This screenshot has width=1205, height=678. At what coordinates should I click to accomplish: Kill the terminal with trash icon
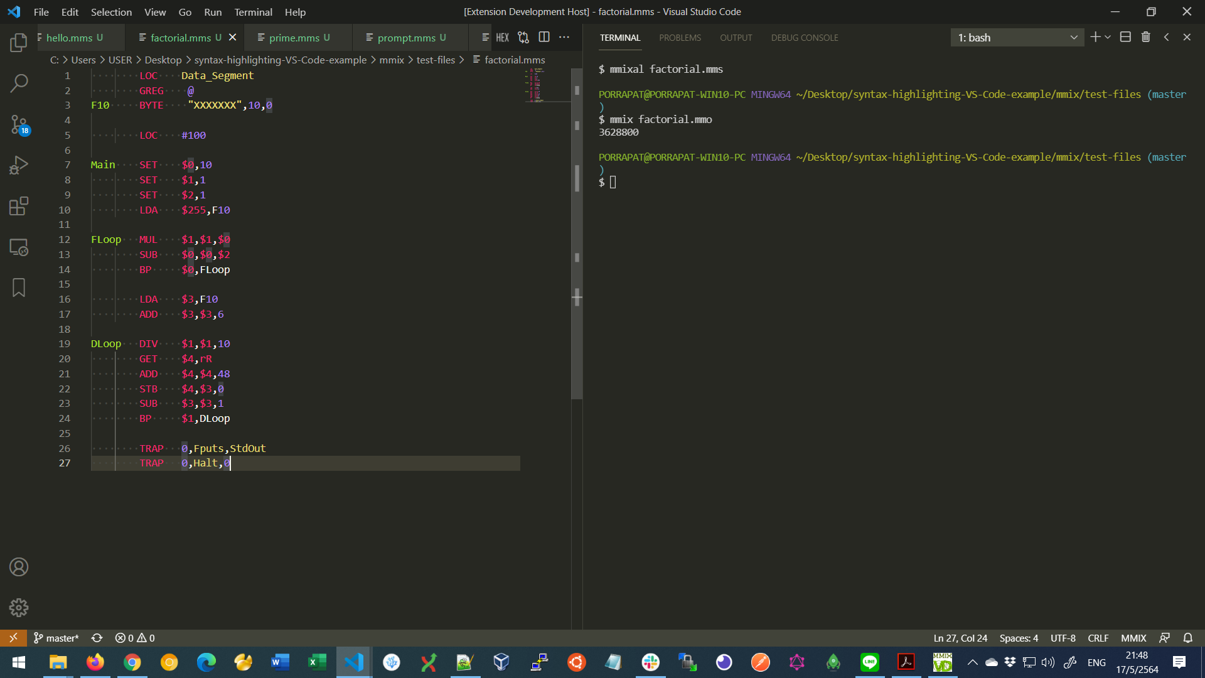point(1145,38)
